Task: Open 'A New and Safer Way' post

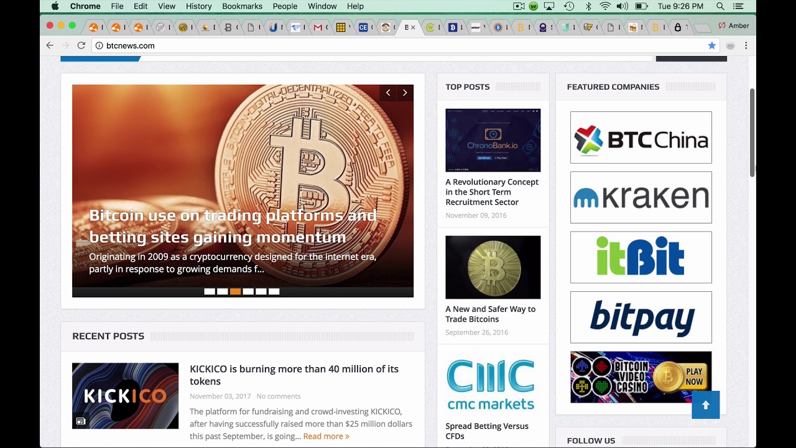Action: pos(490,314)
